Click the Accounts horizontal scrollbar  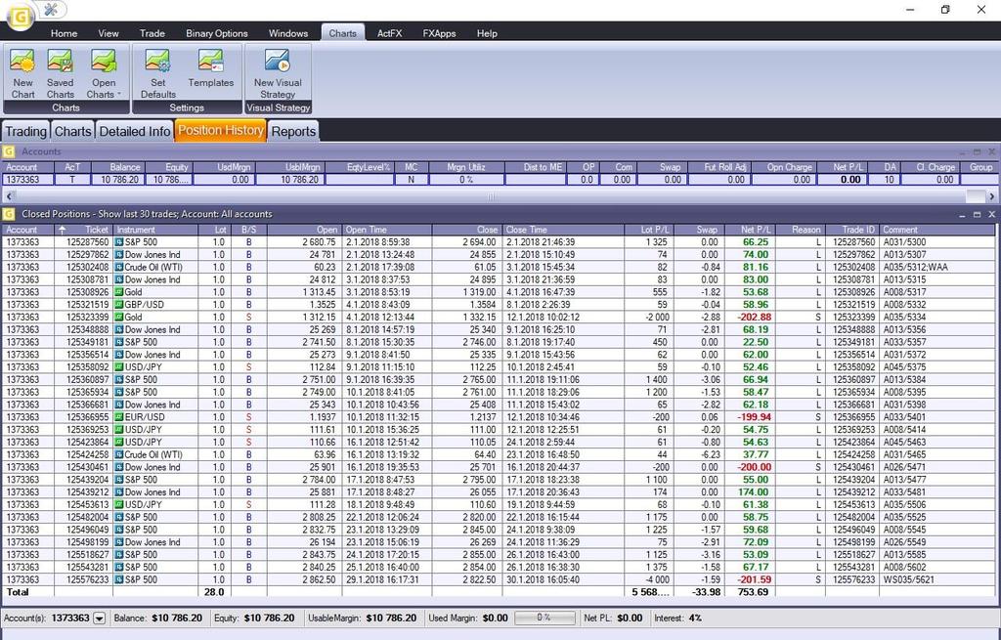click(x=500, y=196)
